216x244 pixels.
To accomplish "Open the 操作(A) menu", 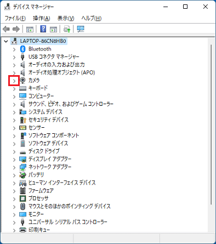I will tap(42, 18).
